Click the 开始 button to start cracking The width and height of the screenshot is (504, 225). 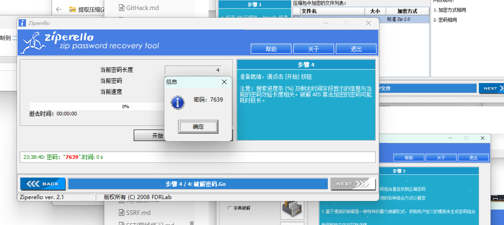pyautogui.click(x=149, y=135)
